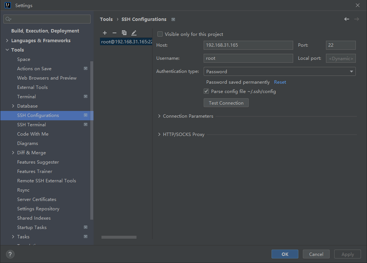Click the Test Connection button
367x263 pixels.
click(x=226, y=103)
